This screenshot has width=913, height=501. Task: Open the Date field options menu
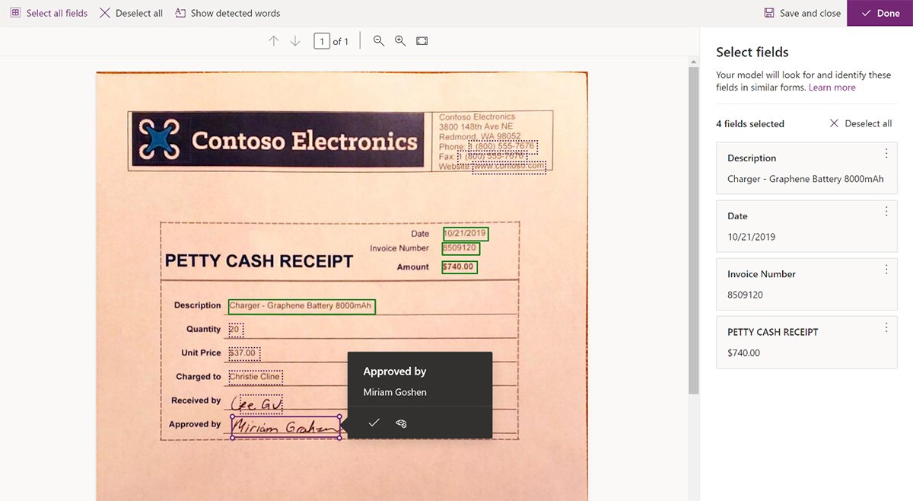click(886, 211)
